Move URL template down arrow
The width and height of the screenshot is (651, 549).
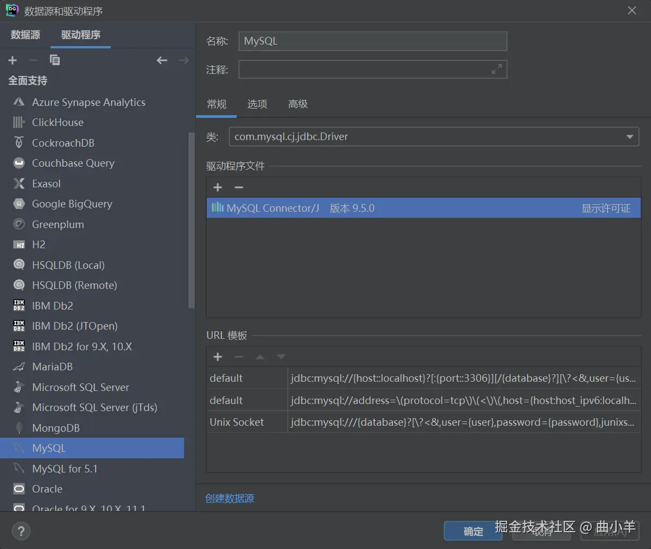click(x=281, y=357)
